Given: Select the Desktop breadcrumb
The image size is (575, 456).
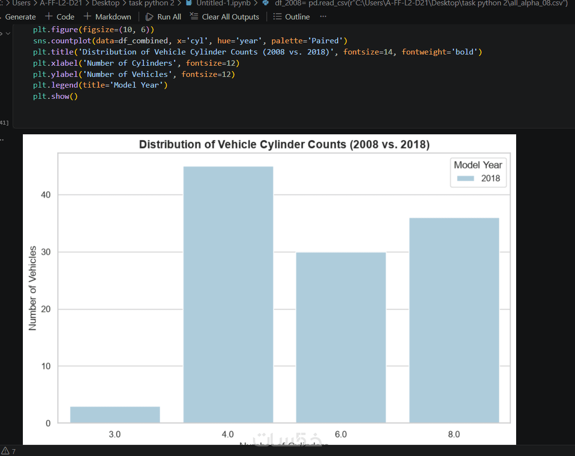Looking at the screenshot, I should 106,3.
